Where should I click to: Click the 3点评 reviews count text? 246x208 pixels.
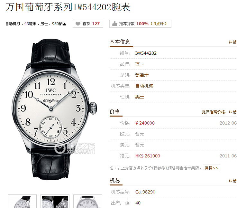(x=159, y=24)
